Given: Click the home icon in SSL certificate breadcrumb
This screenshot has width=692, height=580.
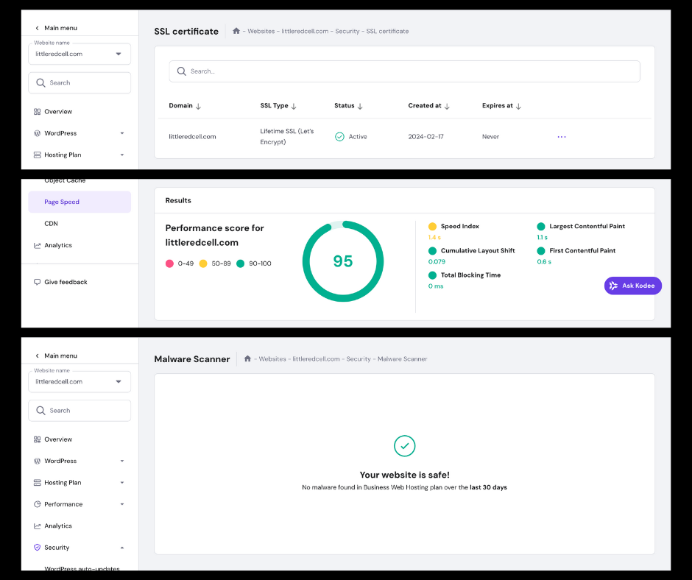Looking at the screenshot, I should [x=236, y=32].
